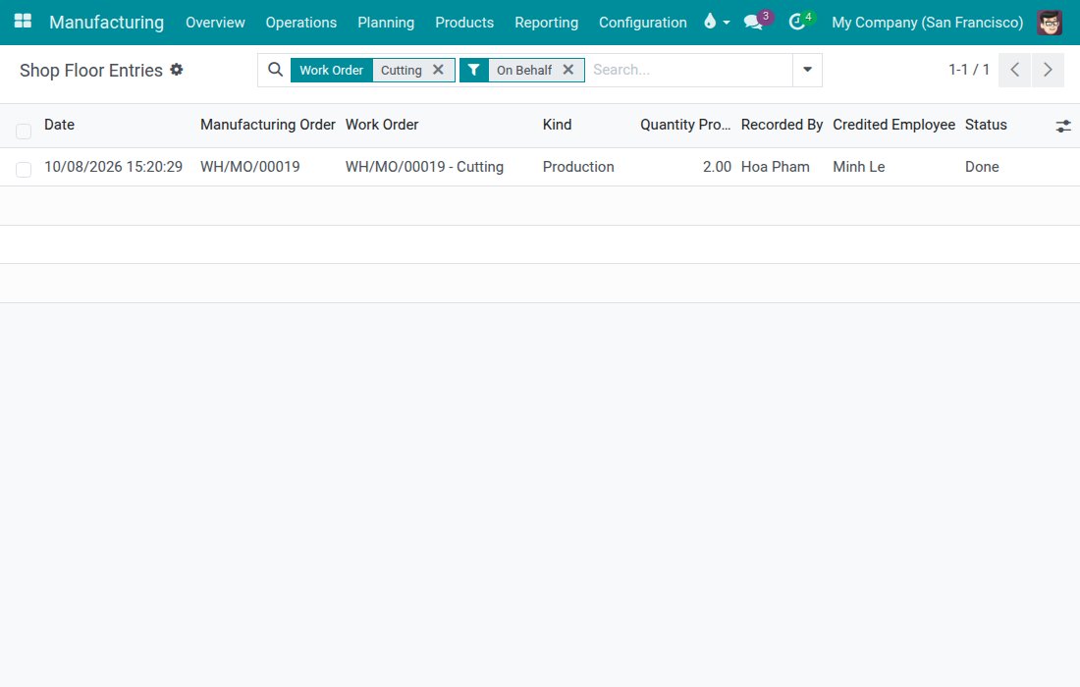Screen dimensions: 1080x687
Task: Open the Products menu
Action: click(464, 22)
